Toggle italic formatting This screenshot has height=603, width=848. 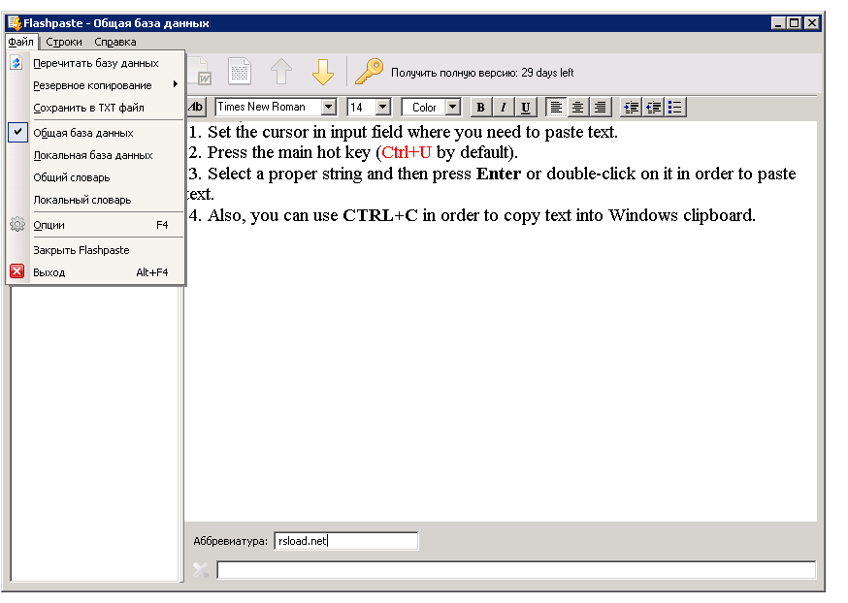click(503, 107)
